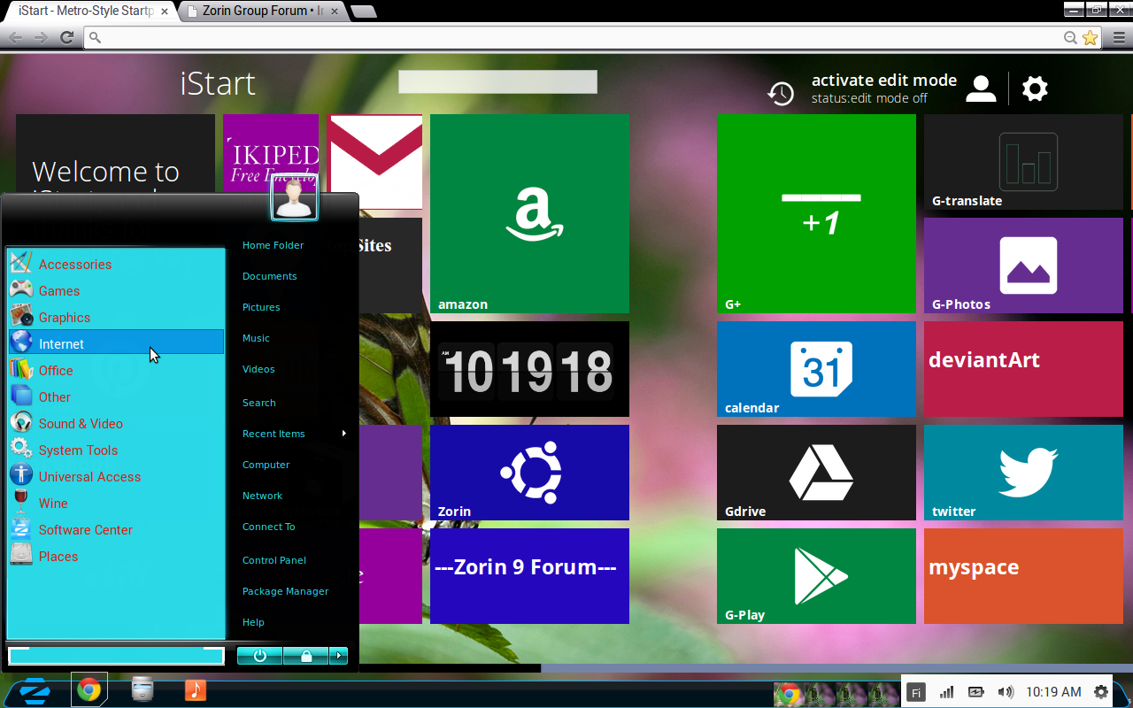The width and height of the screenshot is (1133, 708).
Task: Open the amazon tile
Action: click(x=529, y=213)
